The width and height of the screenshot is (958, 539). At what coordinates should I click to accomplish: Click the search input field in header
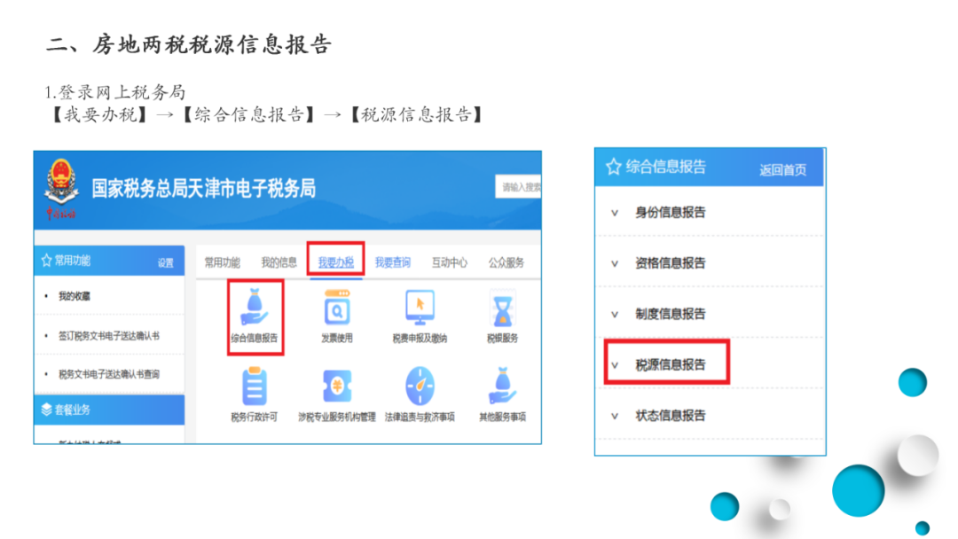tap(518, 187)
